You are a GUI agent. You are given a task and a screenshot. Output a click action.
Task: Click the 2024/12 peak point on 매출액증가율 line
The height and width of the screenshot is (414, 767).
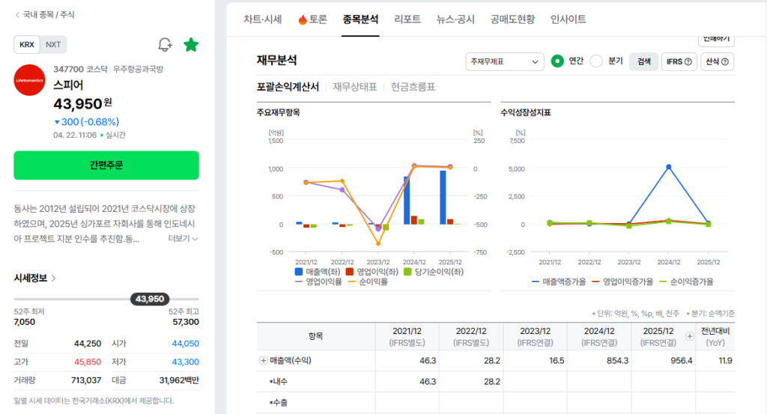click(669, 167)
